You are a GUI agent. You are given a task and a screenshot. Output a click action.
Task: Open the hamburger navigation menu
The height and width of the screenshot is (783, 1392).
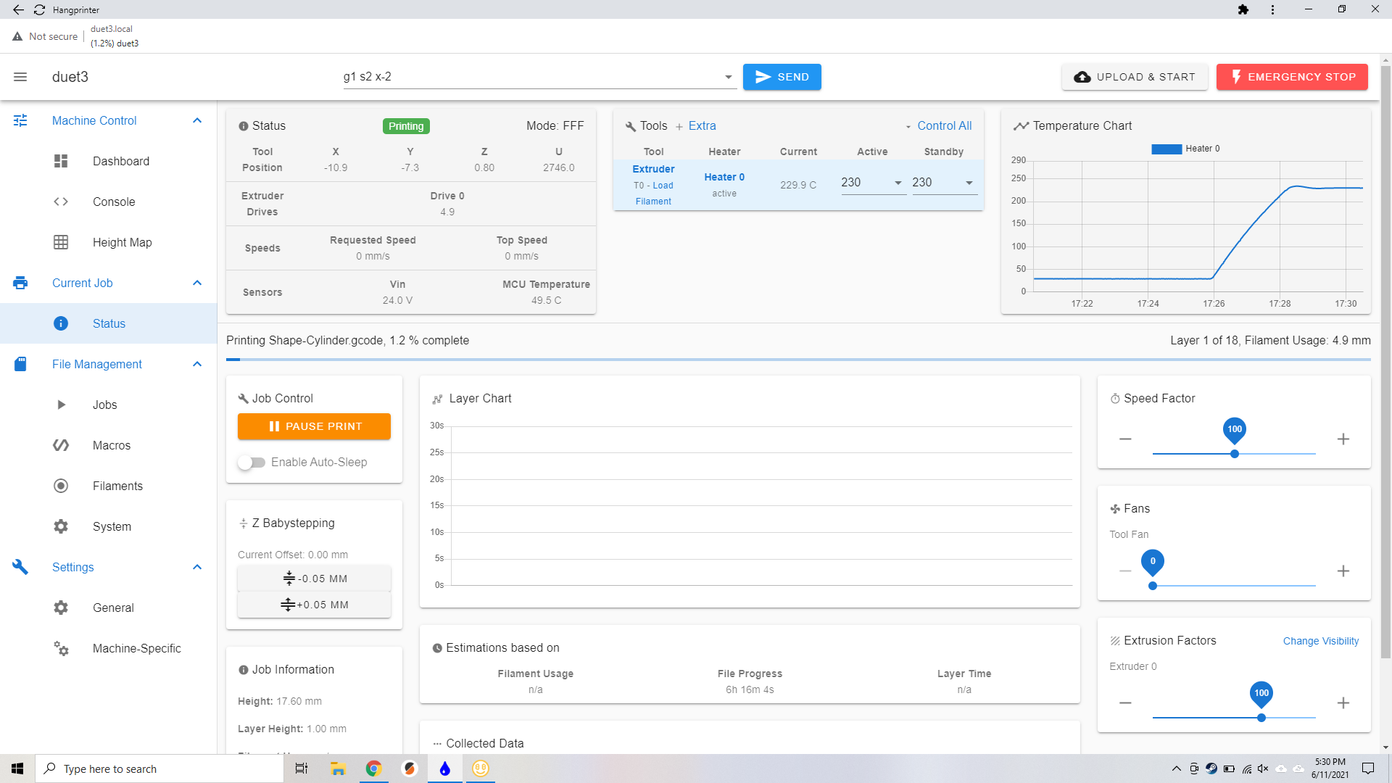(x=20, y=77)
